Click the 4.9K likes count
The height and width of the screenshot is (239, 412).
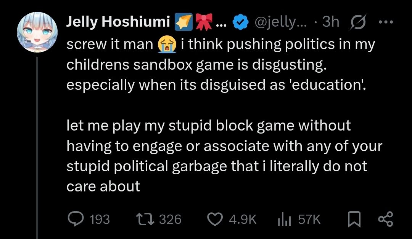click(243, 219)
